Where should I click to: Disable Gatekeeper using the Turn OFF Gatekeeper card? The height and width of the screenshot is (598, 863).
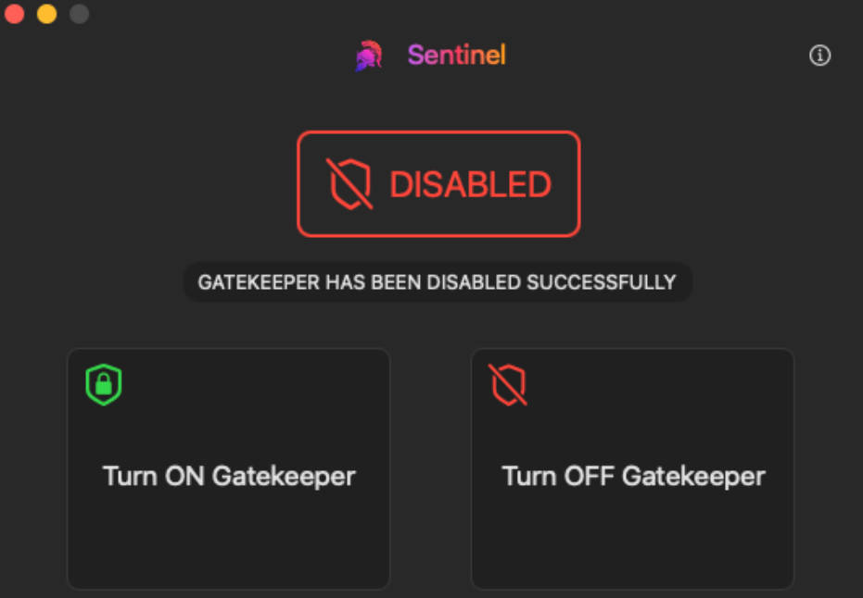[x=632, y=468]
